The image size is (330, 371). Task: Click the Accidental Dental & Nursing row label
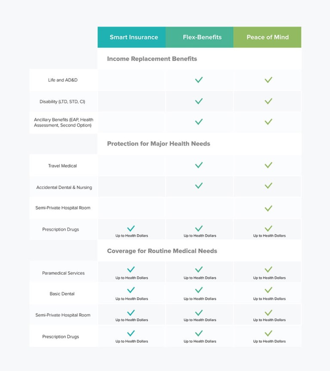click(64, 188)
